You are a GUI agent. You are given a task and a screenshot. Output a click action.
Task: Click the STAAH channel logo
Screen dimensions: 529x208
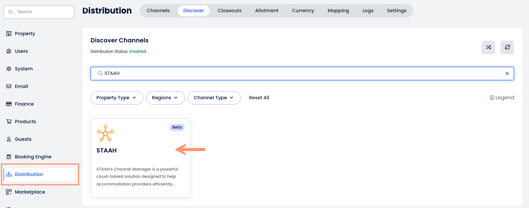tap(105, 134)
